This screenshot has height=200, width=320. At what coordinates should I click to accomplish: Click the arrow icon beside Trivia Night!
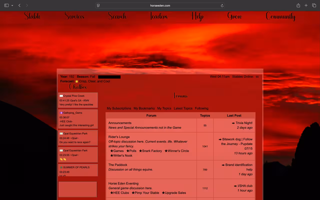coord(233,123)
